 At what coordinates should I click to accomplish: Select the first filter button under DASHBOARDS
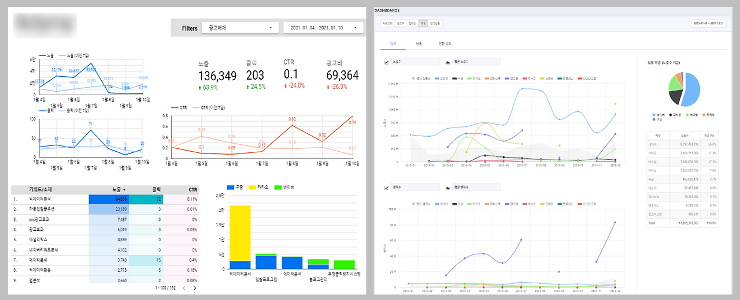click(x=387, y=23)
